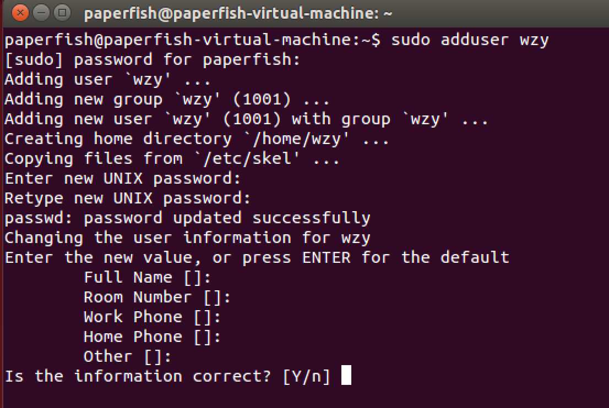Click the 'Retype new UNIX password:' prompt
The height and width of the screenshot is (408, 609).
(x=127, y=198)
